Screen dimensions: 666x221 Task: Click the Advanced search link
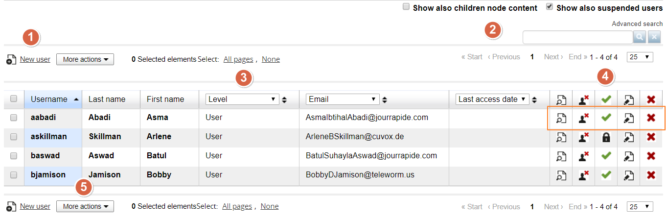click(x=637, y=24)
